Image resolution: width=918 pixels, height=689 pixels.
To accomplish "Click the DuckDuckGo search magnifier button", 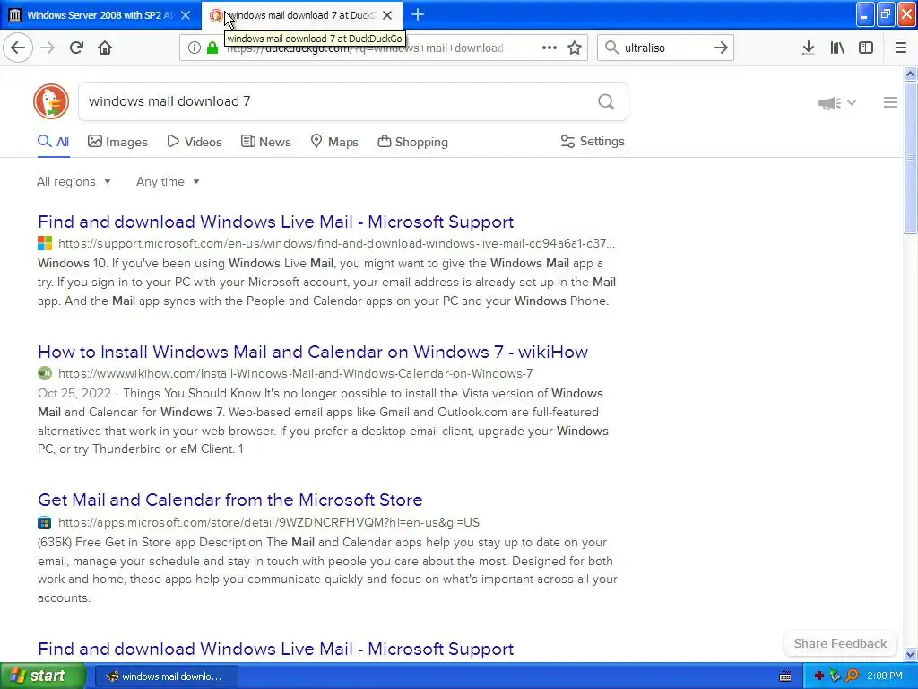I will [606, 102].
